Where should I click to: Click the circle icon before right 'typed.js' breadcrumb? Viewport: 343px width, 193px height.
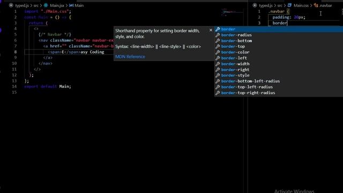255,5
